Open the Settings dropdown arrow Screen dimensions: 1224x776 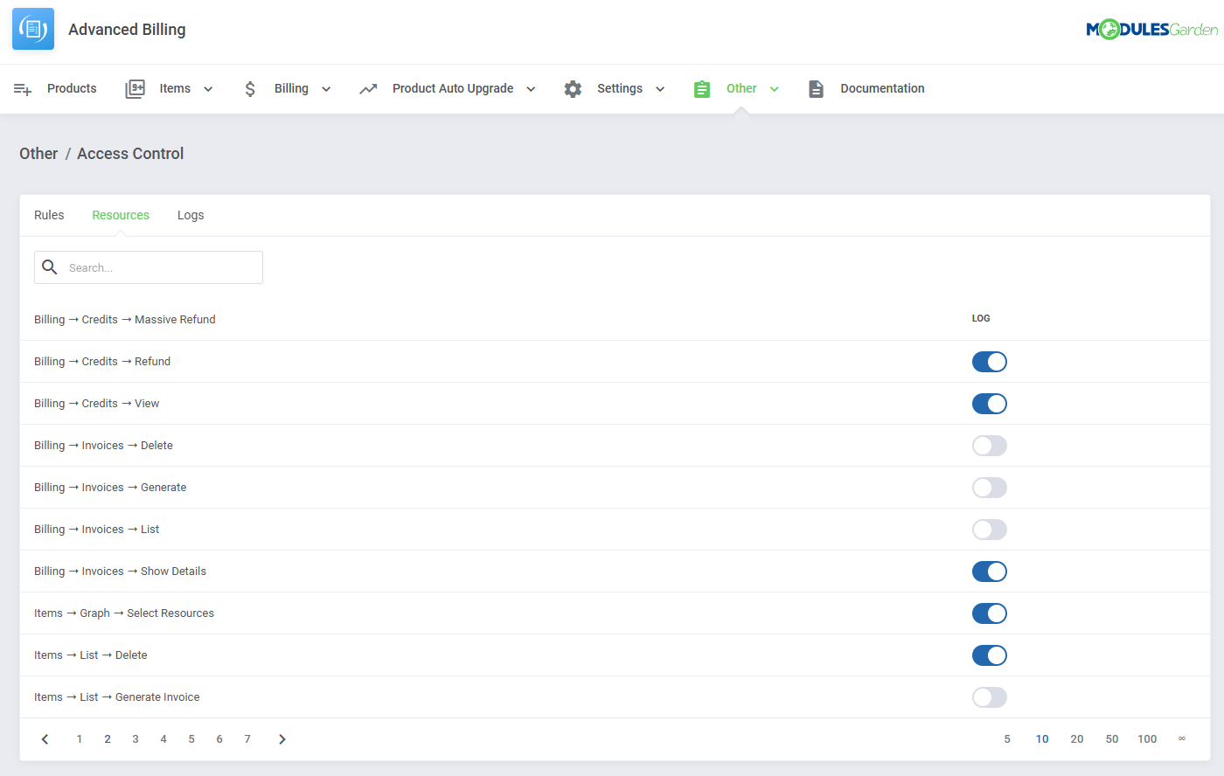[660, 89]
